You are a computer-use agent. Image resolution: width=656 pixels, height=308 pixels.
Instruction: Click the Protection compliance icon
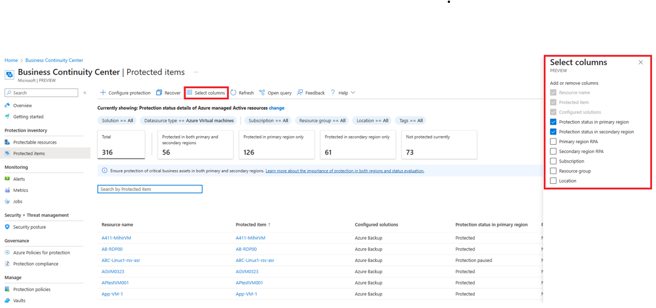(7, 264)
